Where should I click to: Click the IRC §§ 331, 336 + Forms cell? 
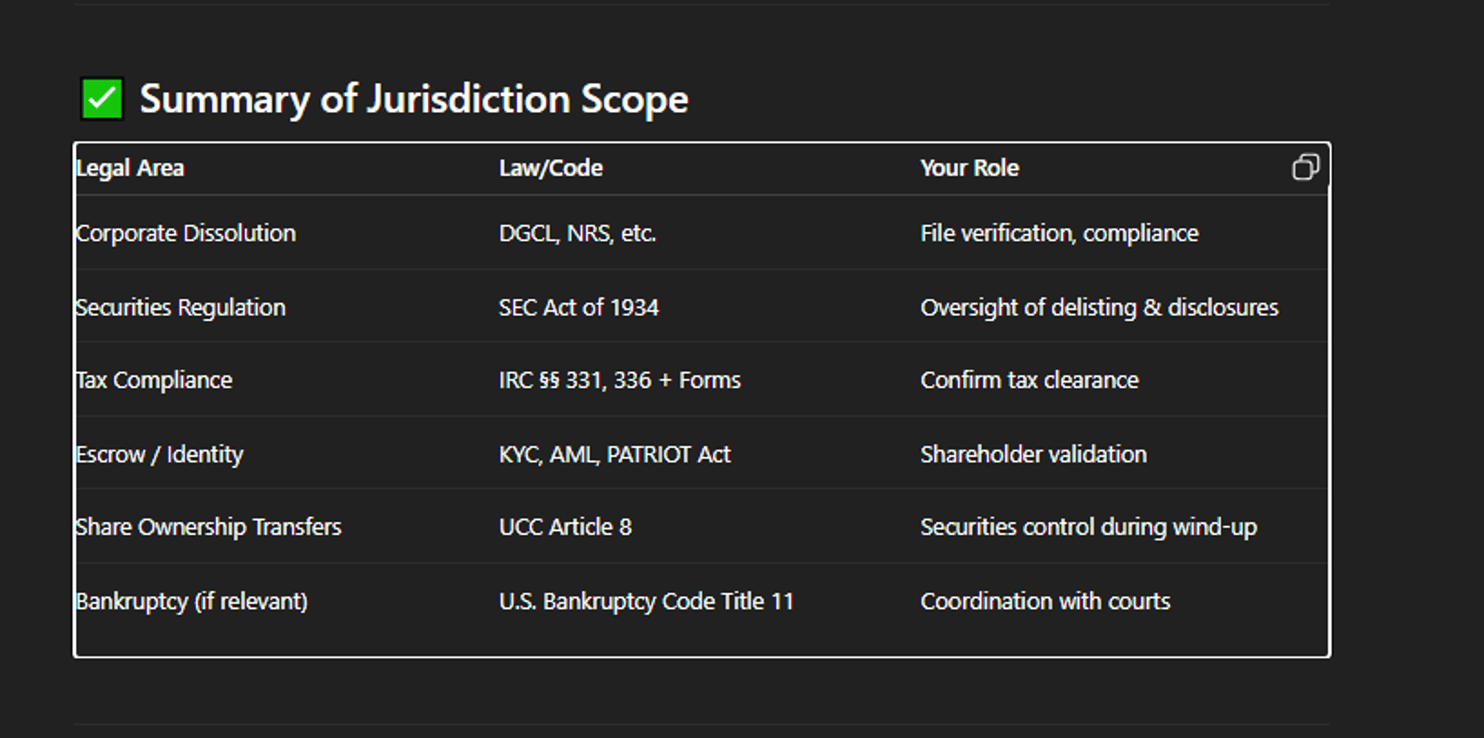click(619, 380)
